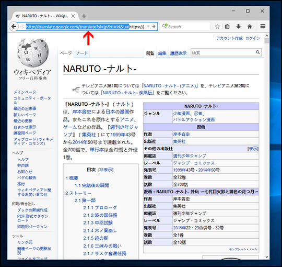282x267 pixels.
Task: Click the go arrow in the address bar
Action: [154, 27]
